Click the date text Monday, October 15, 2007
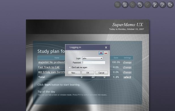 131,29
